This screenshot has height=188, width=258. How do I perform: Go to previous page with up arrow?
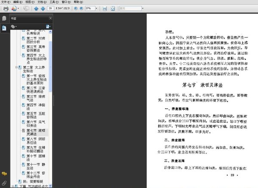click(x=36, y=9)
